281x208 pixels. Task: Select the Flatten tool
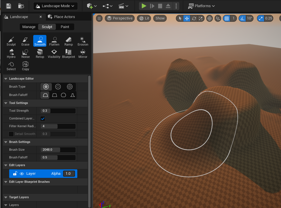coord(54,41)
